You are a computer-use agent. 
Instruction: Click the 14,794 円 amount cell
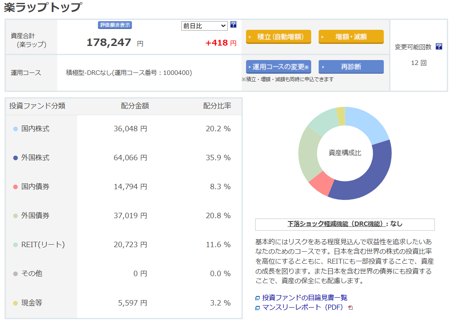click(130, 187)
